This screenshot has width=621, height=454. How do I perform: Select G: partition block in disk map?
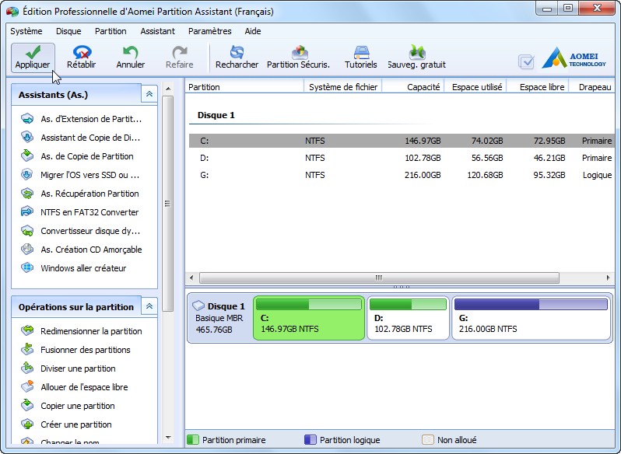(531, 318)
